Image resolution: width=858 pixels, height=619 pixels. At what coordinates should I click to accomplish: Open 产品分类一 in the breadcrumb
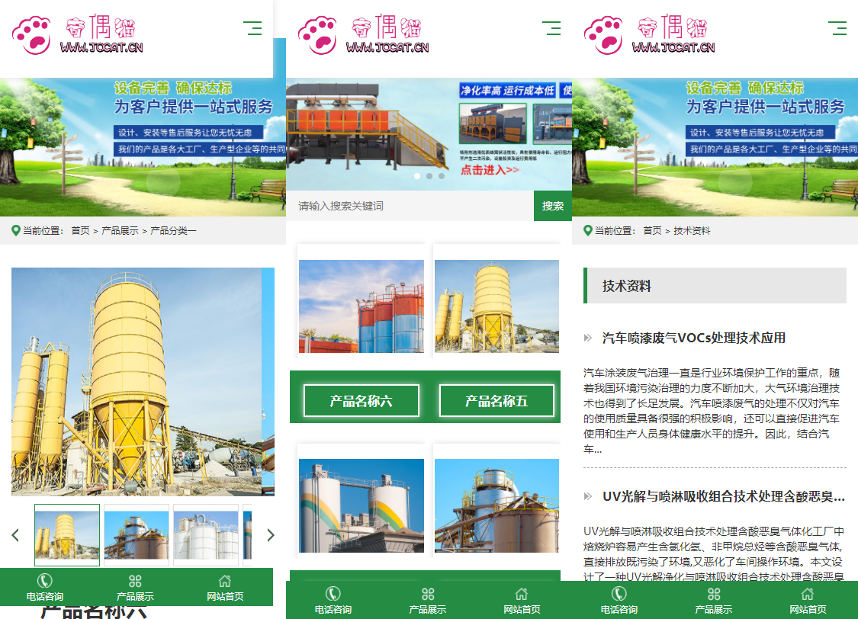pos(173,231)
